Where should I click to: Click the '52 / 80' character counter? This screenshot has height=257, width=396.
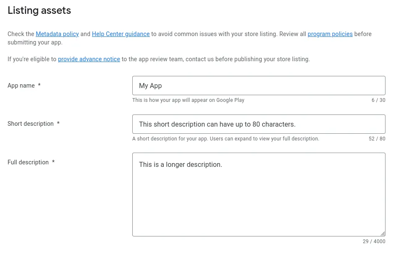377,139
